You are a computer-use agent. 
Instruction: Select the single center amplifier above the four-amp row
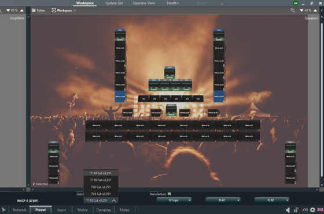pyautogui.click(x=170, y=72)
